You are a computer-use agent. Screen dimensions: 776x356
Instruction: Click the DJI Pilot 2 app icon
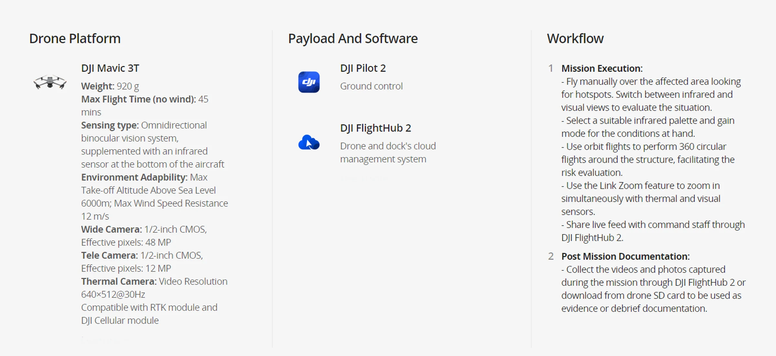pos(309,82)
